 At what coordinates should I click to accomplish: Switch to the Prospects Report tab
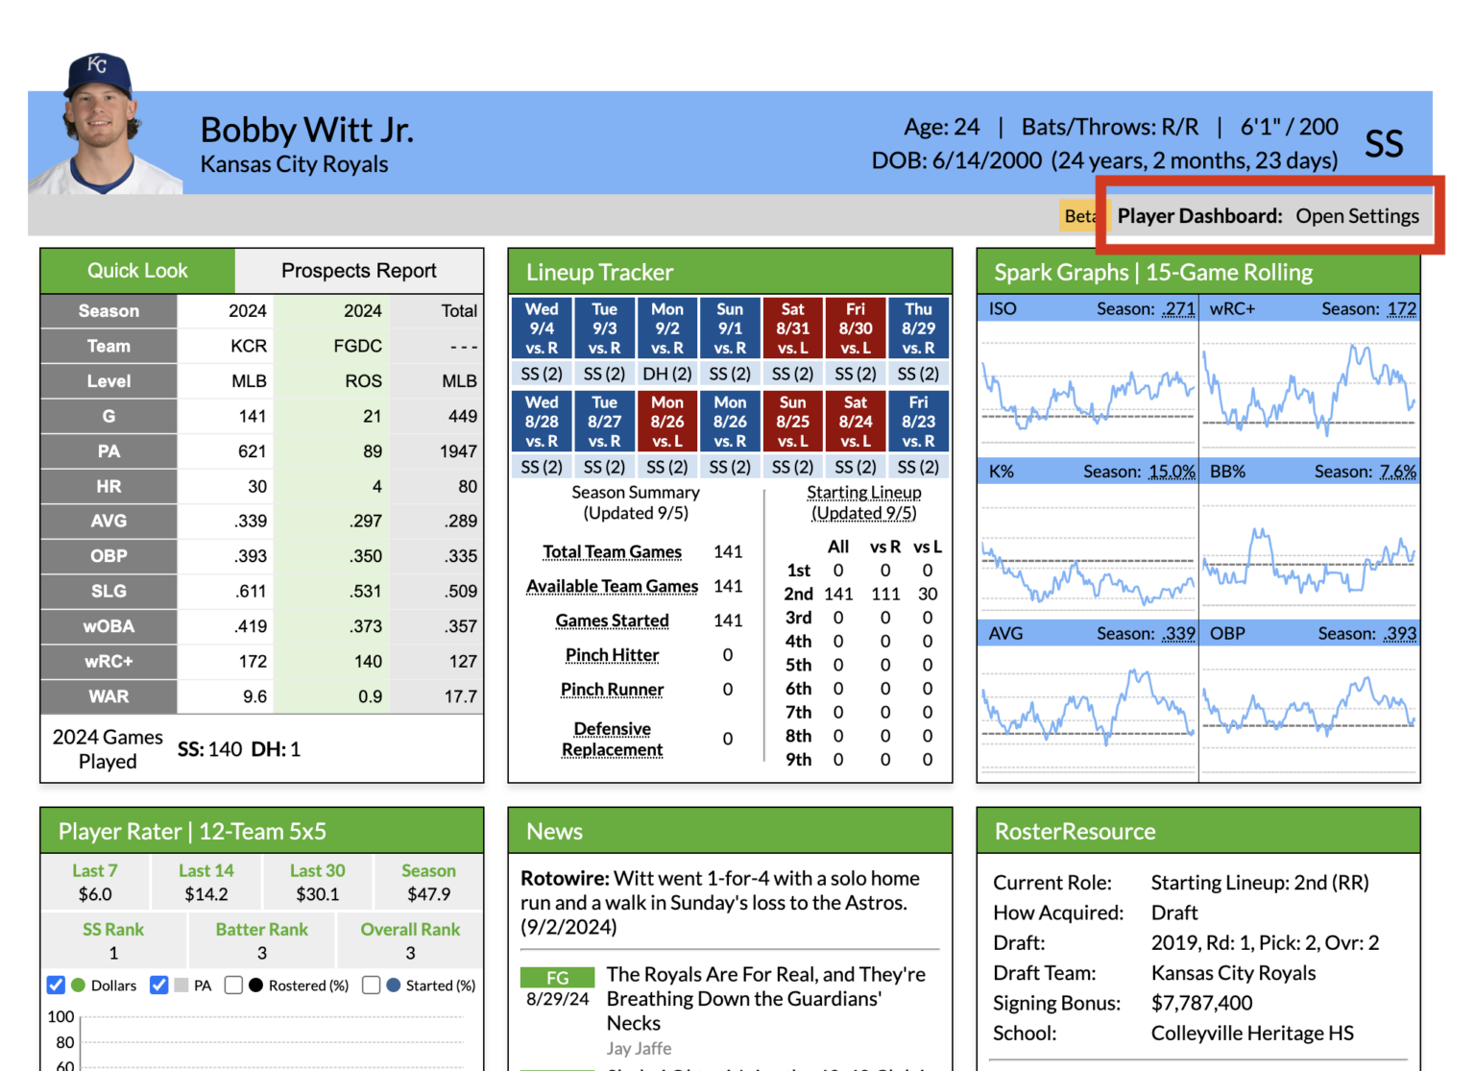(359, 270)
